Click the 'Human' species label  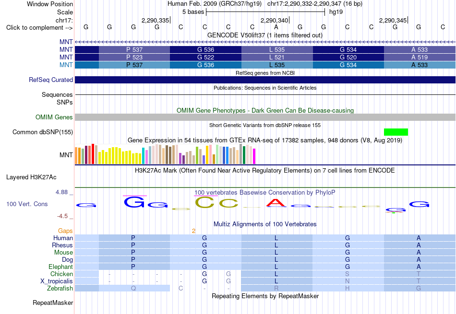tap(63, 238)
